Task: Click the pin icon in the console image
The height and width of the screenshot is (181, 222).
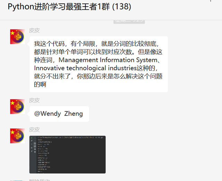Action: [x=32, y=151]
